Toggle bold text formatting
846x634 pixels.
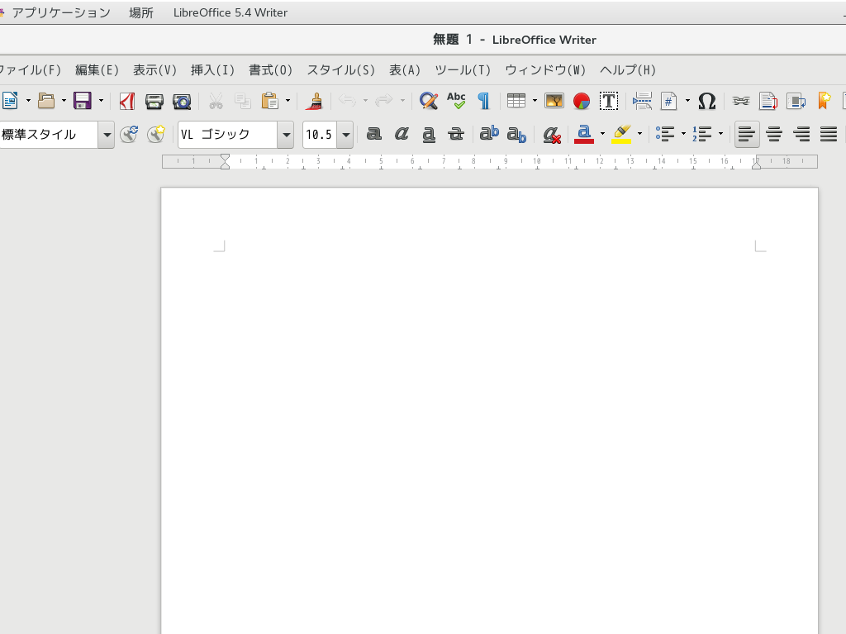point(374,134)
